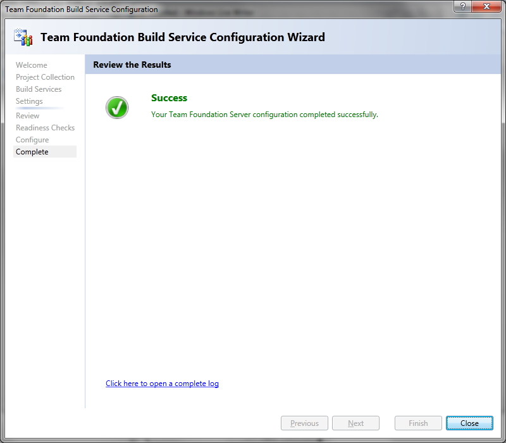This screenshot has height=443, width=506.
Task: Select the Build Services step
Action: 39,89
